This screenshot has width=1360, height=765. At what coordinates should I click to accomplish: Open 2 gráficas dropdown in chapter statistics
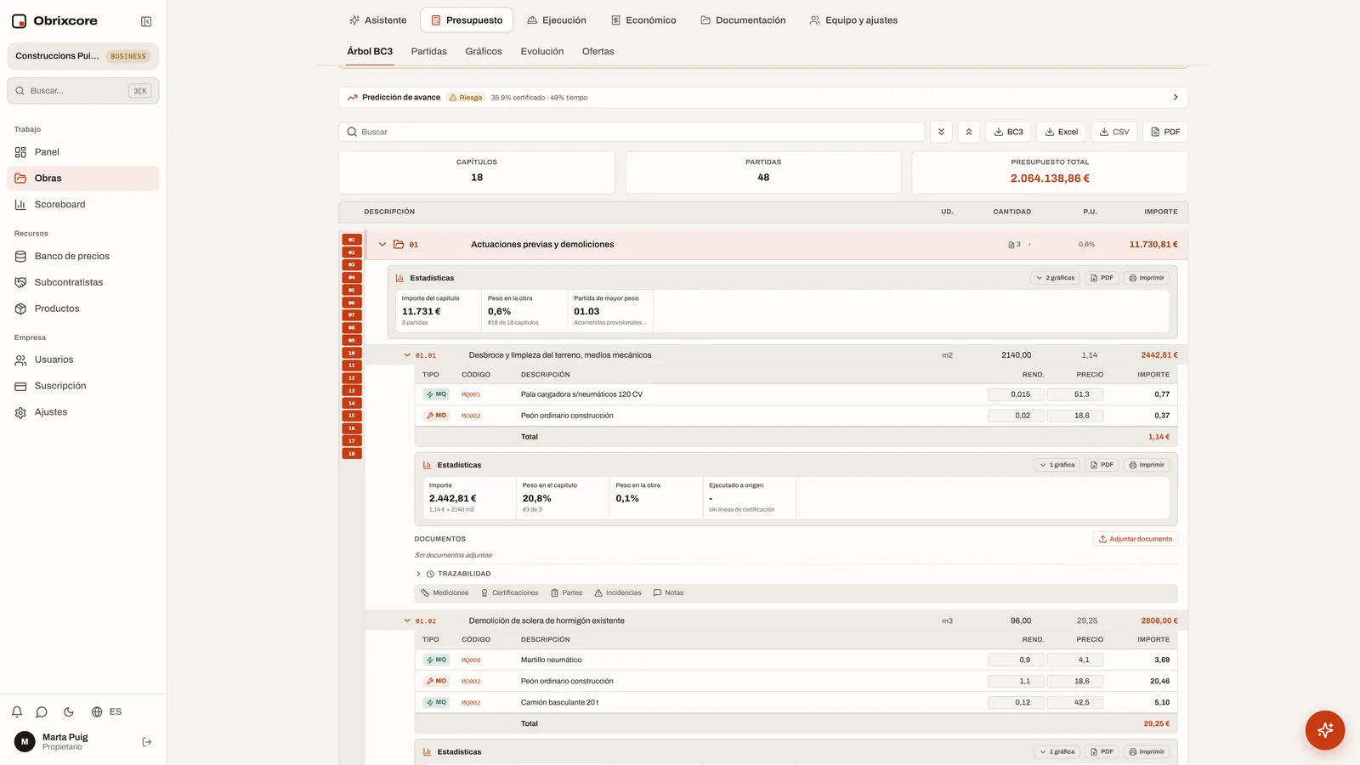click(1056, 278)
